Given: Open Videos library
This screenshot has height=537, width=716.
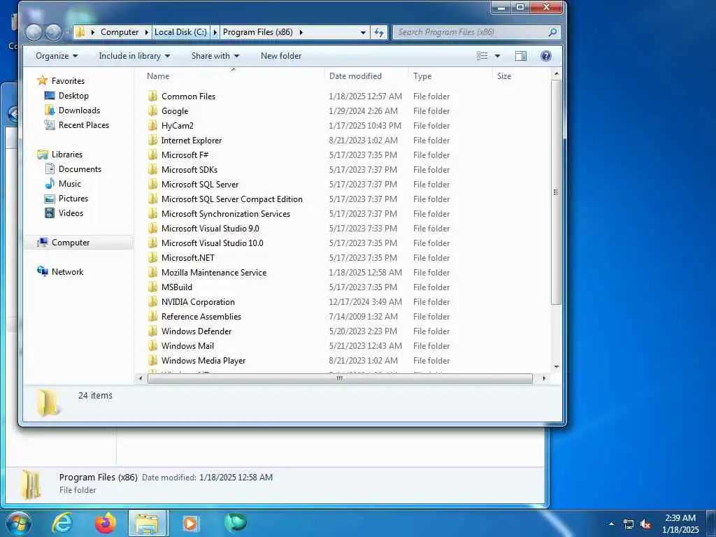Looking at the screenshot, I should pyautogui.click(x=71, y=213).
